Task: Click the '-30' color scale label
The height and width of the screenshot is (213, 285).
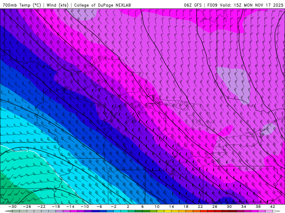Action: 12,207
